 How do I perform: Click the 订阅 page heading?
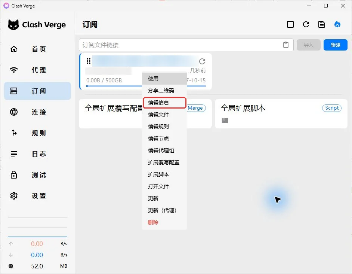90,24
